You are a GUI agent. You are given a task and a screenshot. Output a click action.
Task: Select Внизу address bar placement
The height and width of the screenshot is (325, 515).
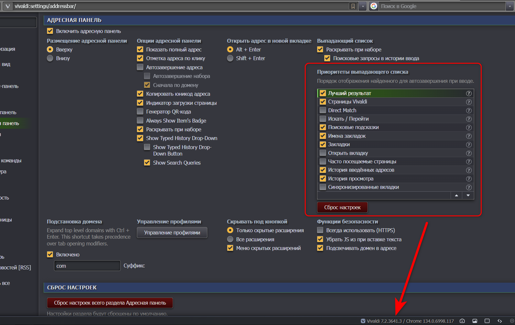click(50, 58)
